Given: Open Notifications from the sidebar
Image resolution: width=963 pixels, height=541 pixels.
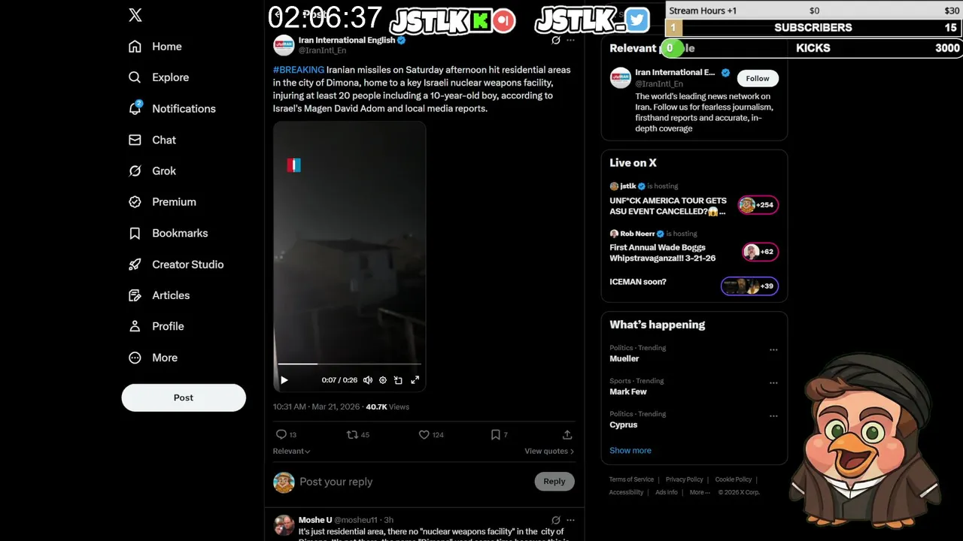Looking at the screenshot, I should (172, 109).
